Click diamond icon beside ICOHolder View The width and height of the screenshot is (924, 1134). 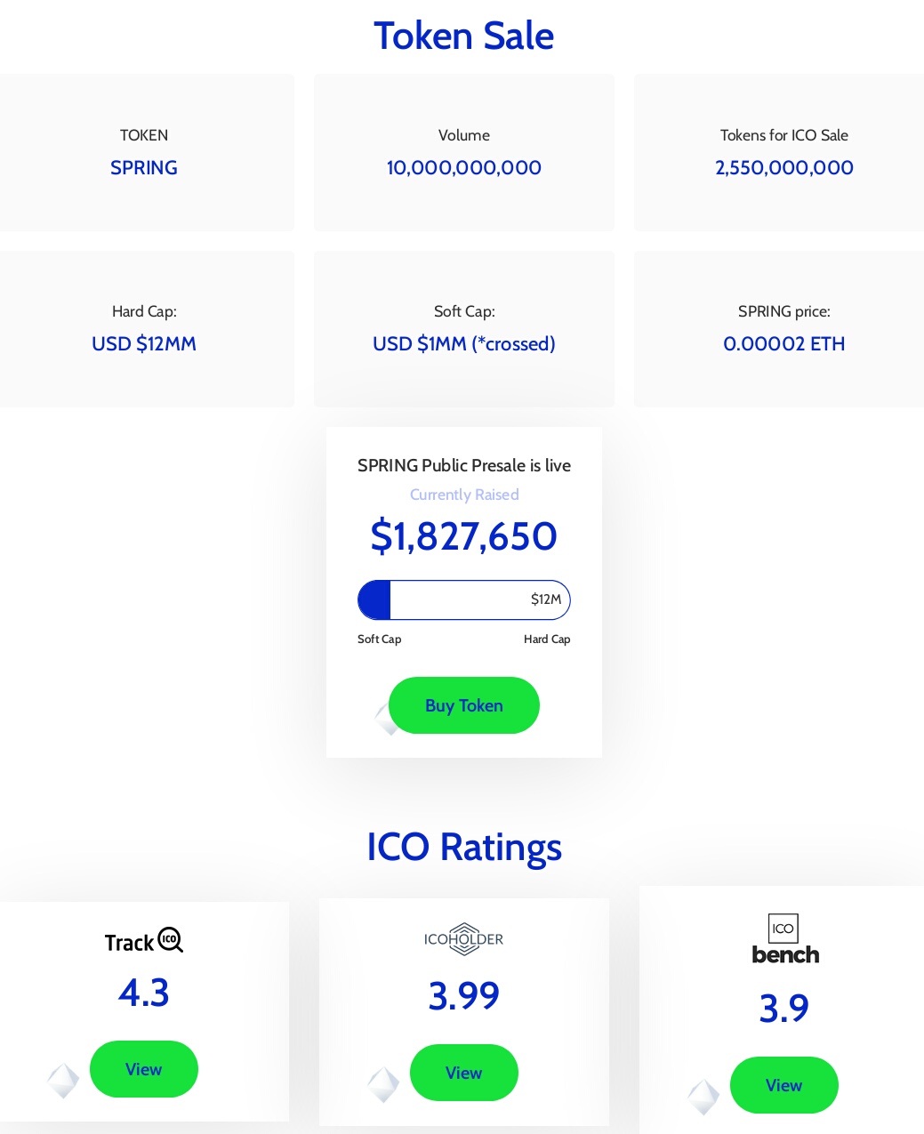383,1085
